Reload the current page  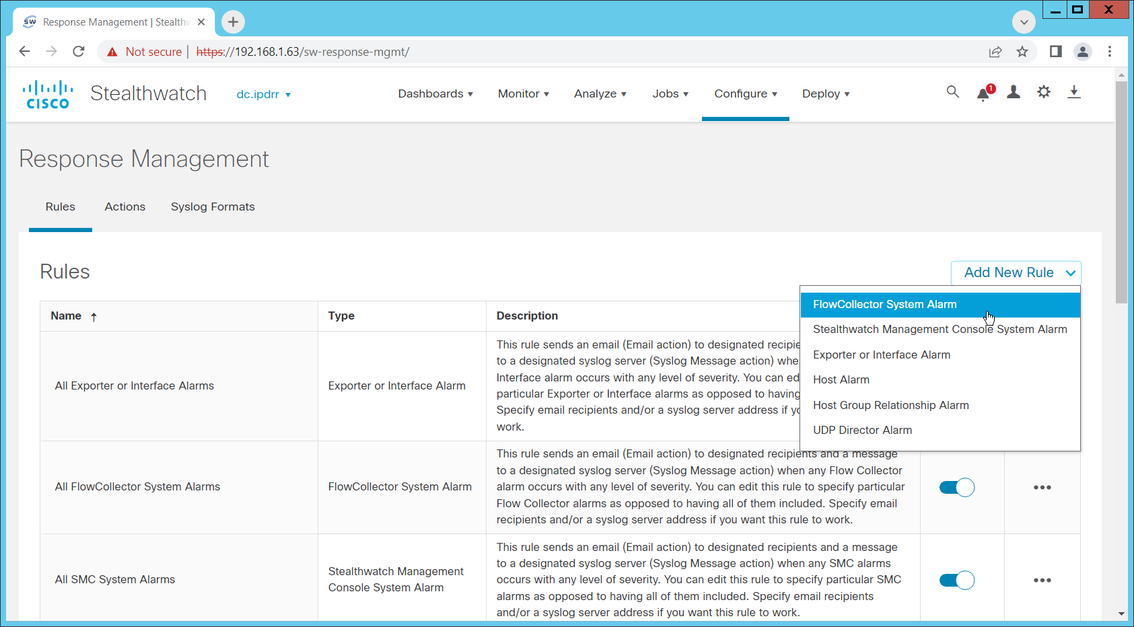79,52
